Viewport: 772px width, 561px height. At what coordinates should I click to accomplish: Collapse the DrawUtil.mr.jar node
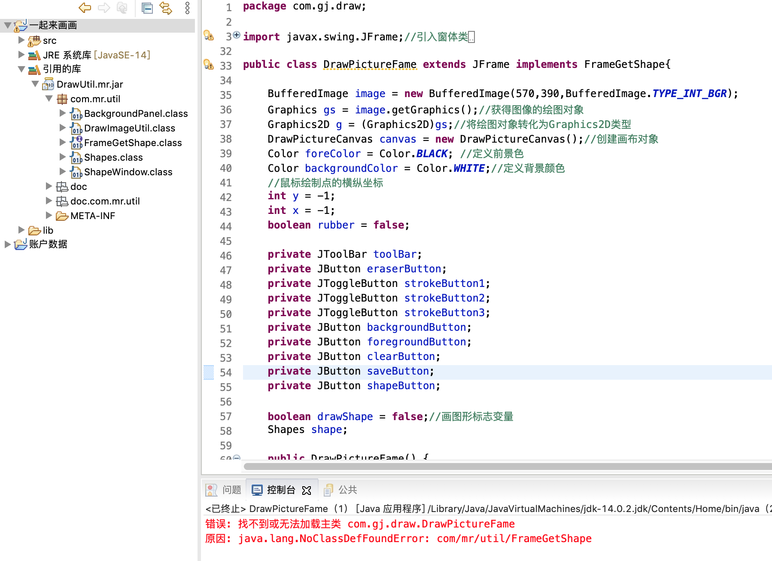tap(35, 84)
